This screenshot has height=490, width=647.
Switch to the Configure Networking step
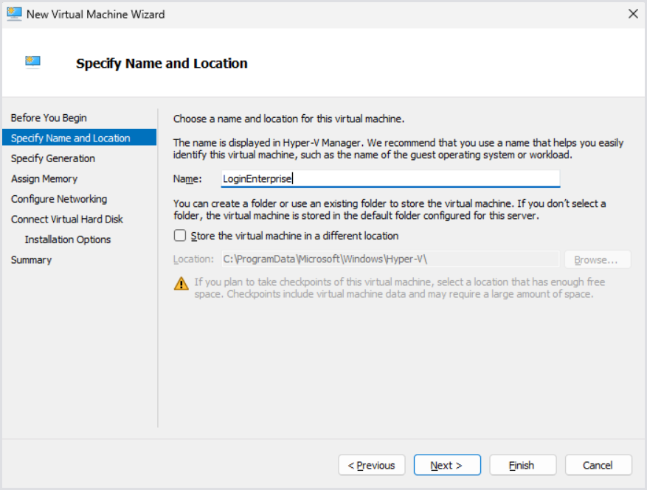(x=59, y=199)
